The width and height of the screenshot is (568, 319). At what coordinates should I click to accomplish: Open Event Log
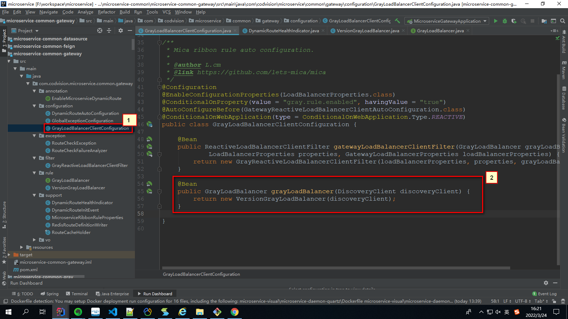tap(544, 294)
